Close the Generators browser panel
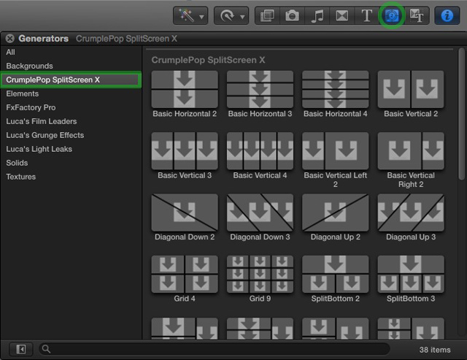The width and height of the screenshot is (467, 360). pos(9,39)
